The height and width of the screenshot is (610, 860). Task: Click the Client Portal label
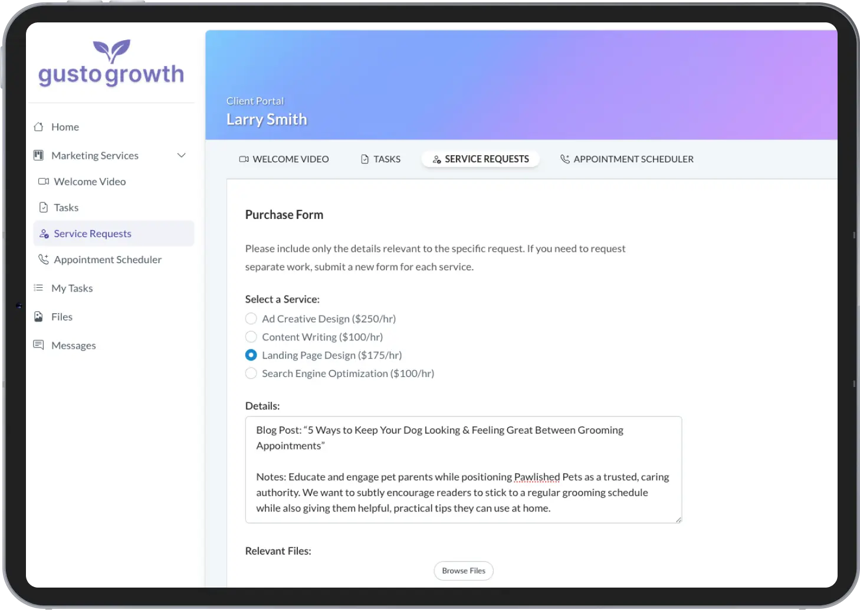tap(255, 101)
